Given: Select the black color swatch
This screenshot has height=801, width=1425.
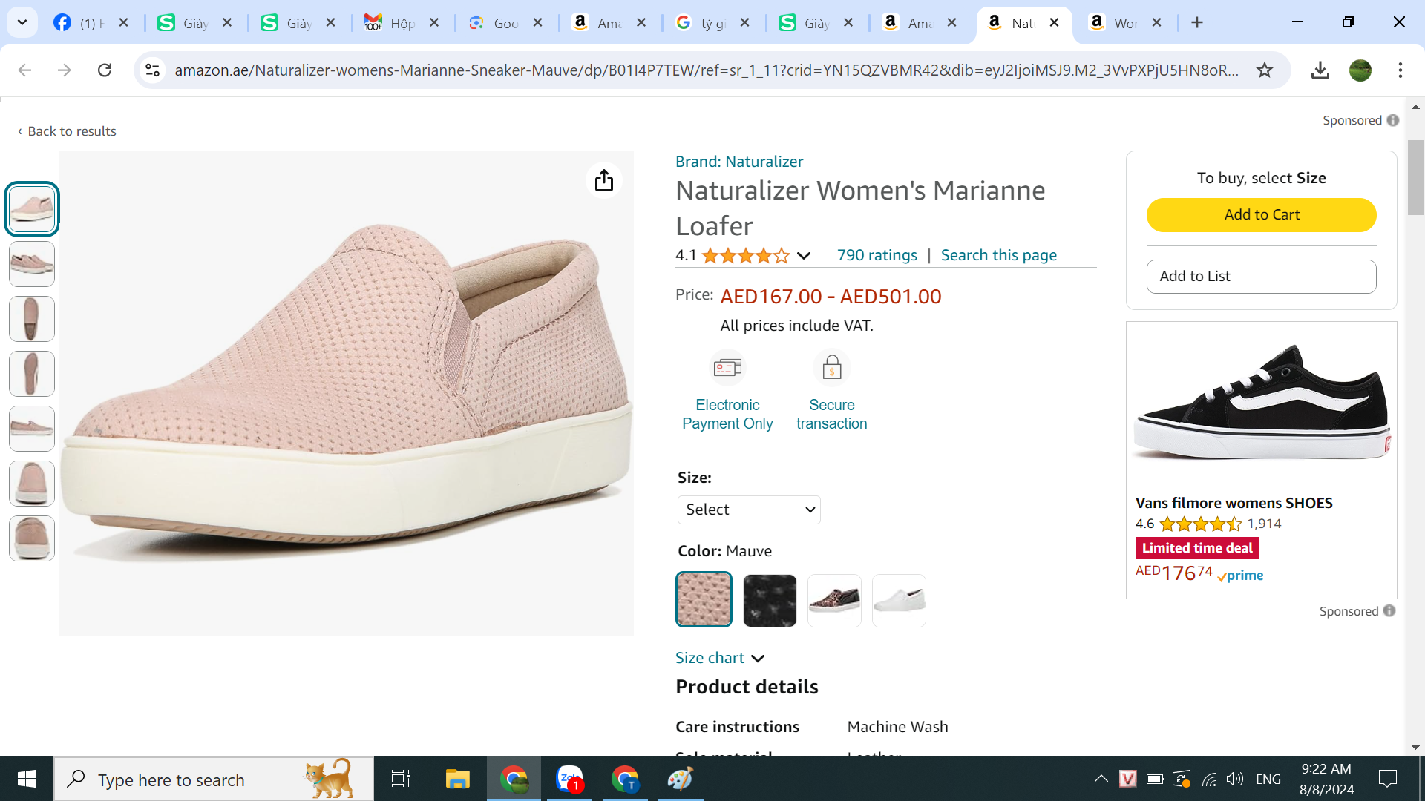Looking at the screenshot, I should coord(770,600).
